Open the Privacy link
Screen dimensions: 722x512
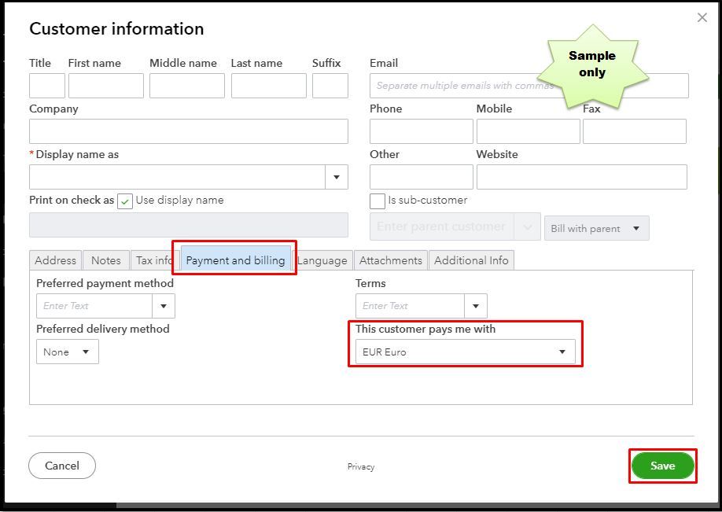361,466
